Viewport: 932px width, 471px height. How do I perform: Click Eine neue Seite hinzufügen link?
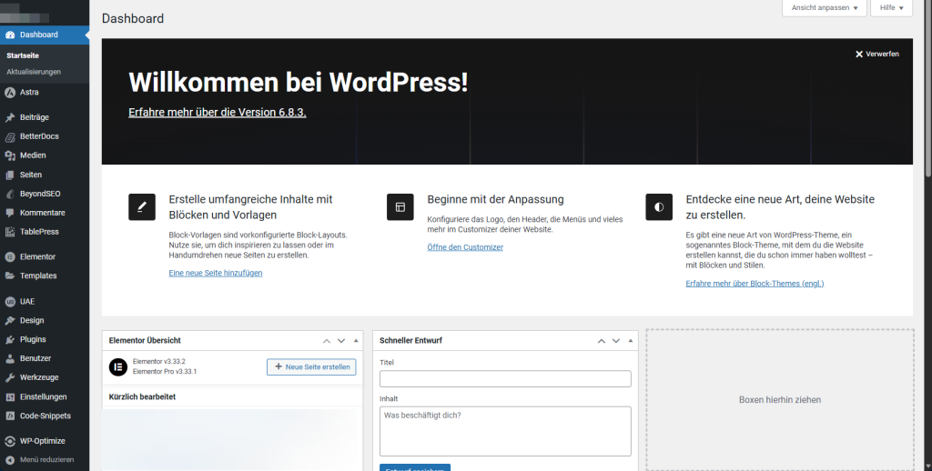pyautogui.click(x=215, y=273)
